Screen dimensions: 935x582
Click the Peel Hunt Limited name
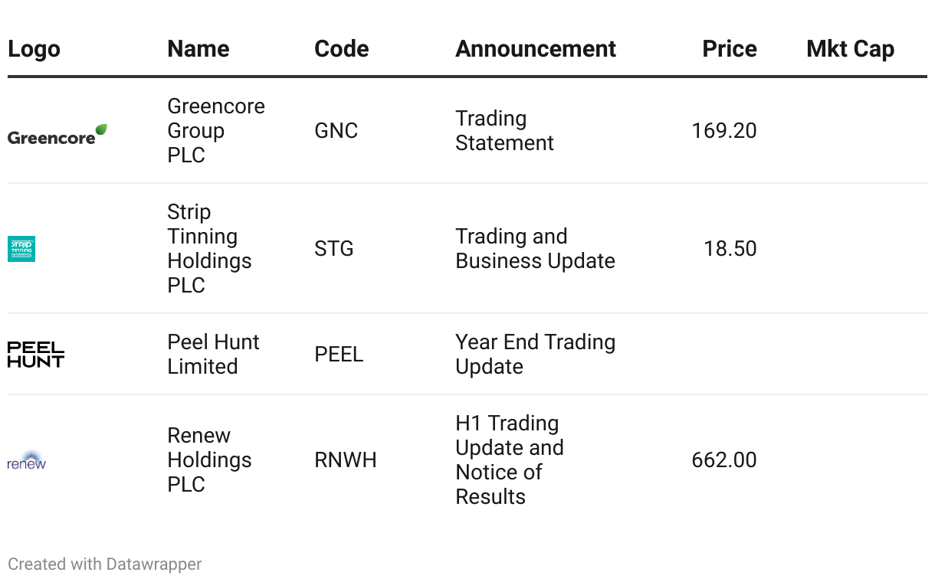coord(213,354)
